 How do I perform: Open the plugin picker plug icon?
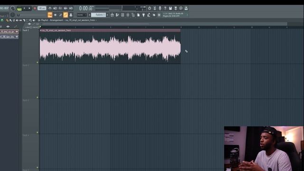coord(143,15)
